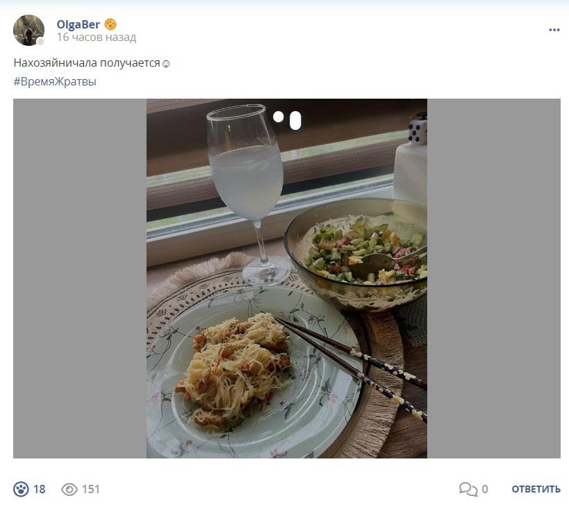Click the 151 views counter

point(91,489)
